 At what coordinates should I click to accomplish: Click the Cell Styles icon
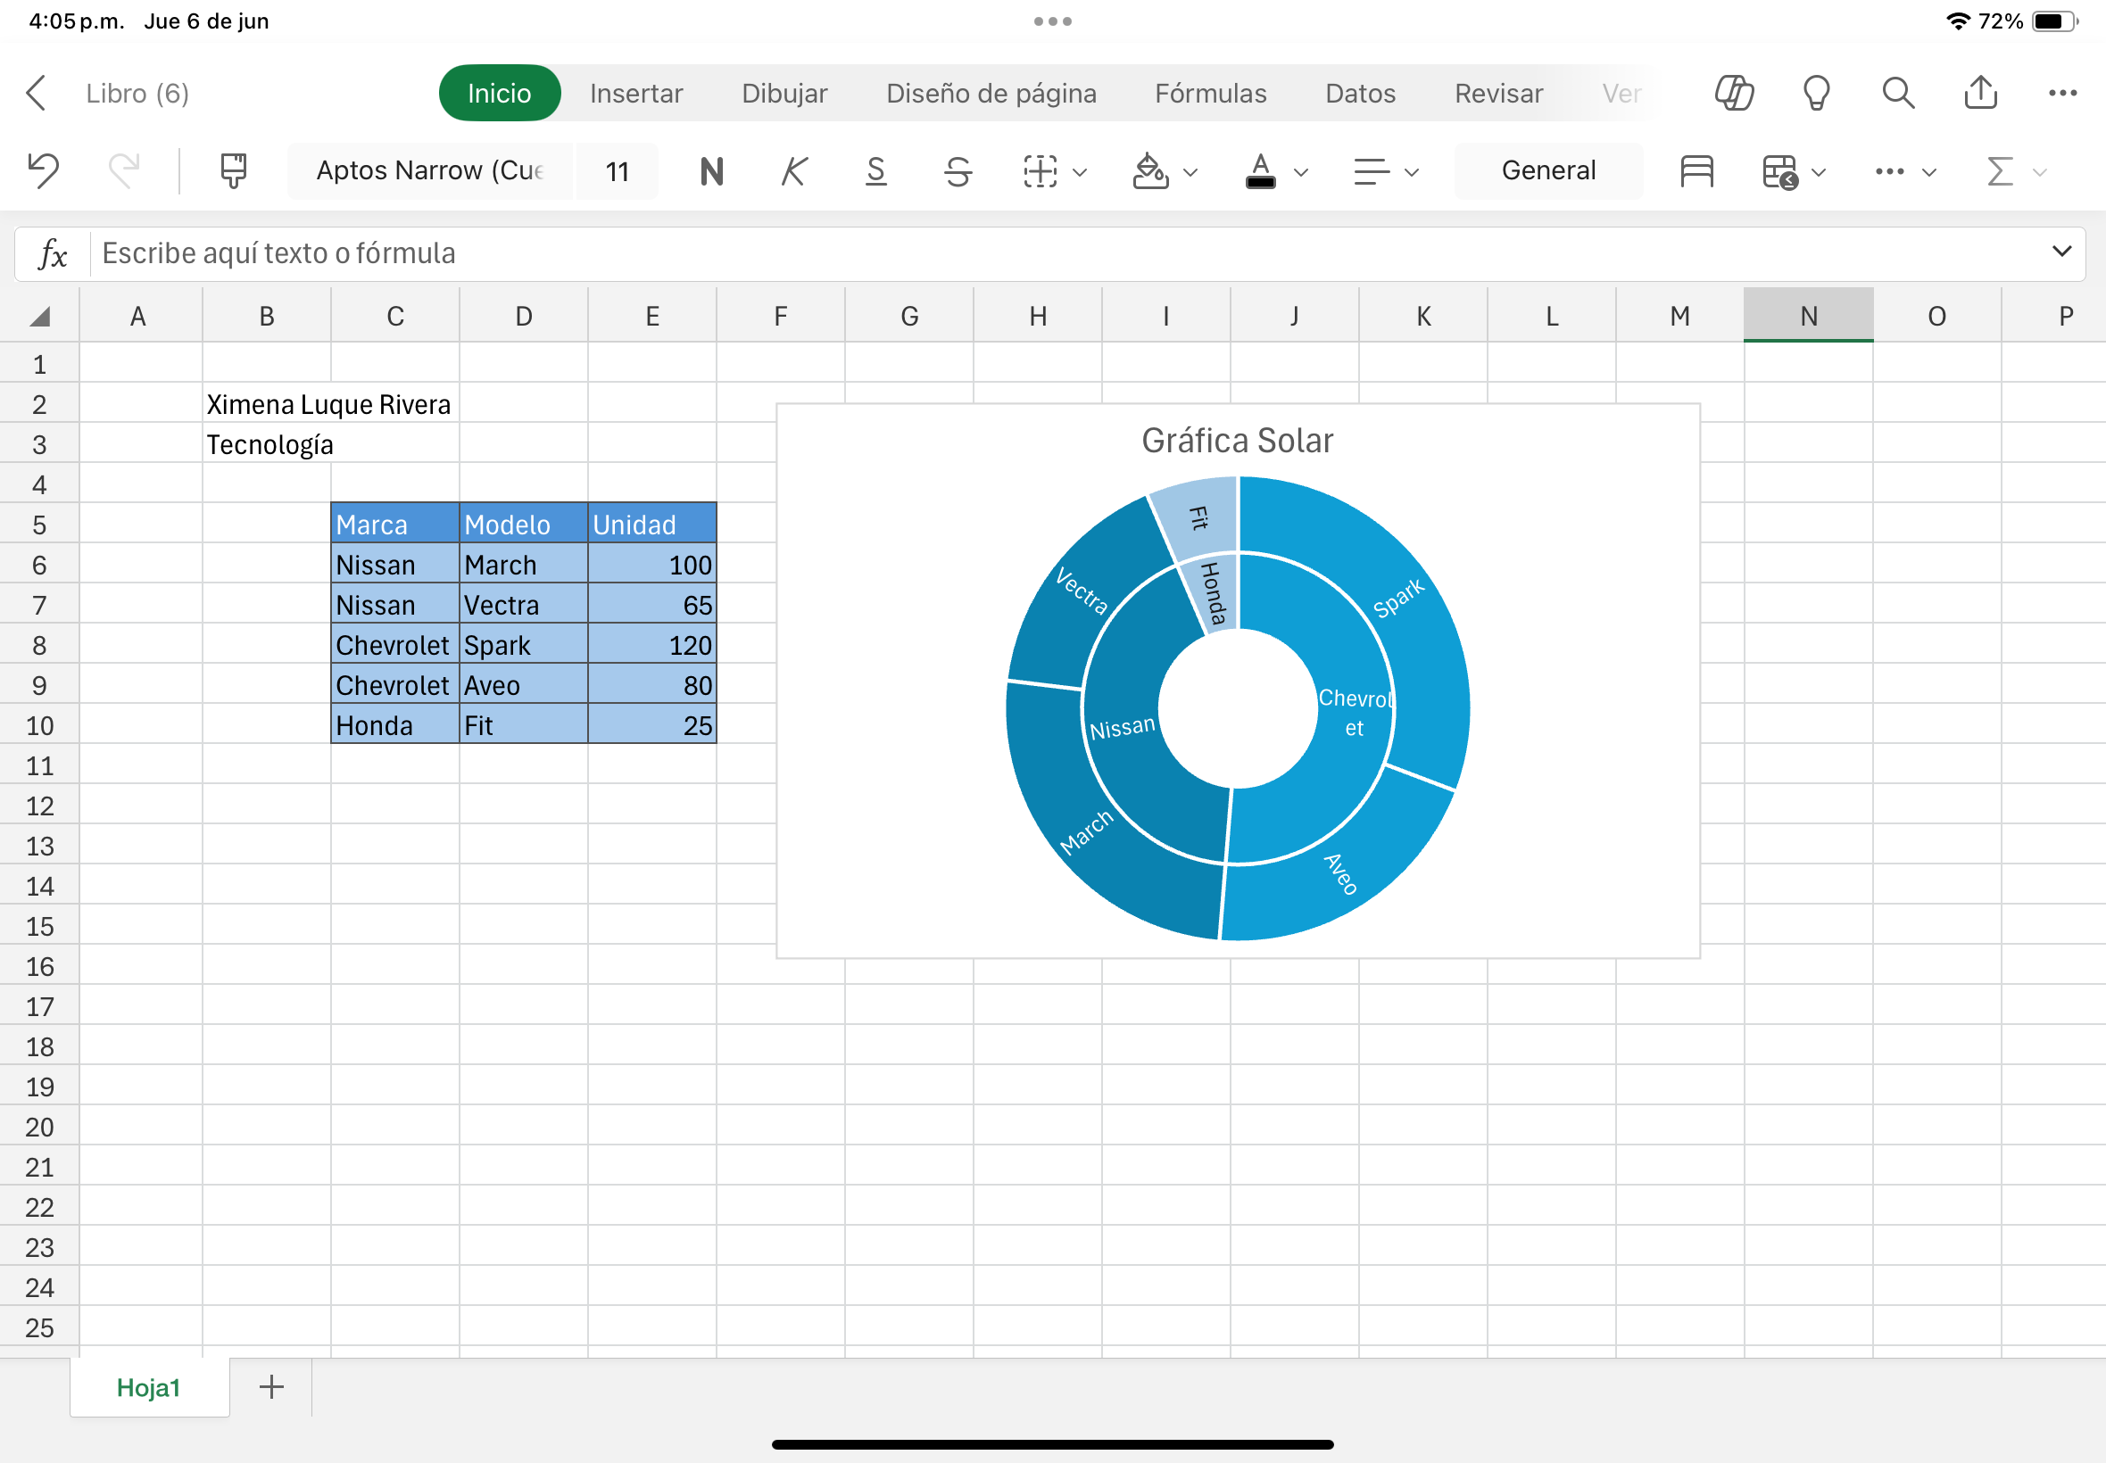pos(1696,170)
